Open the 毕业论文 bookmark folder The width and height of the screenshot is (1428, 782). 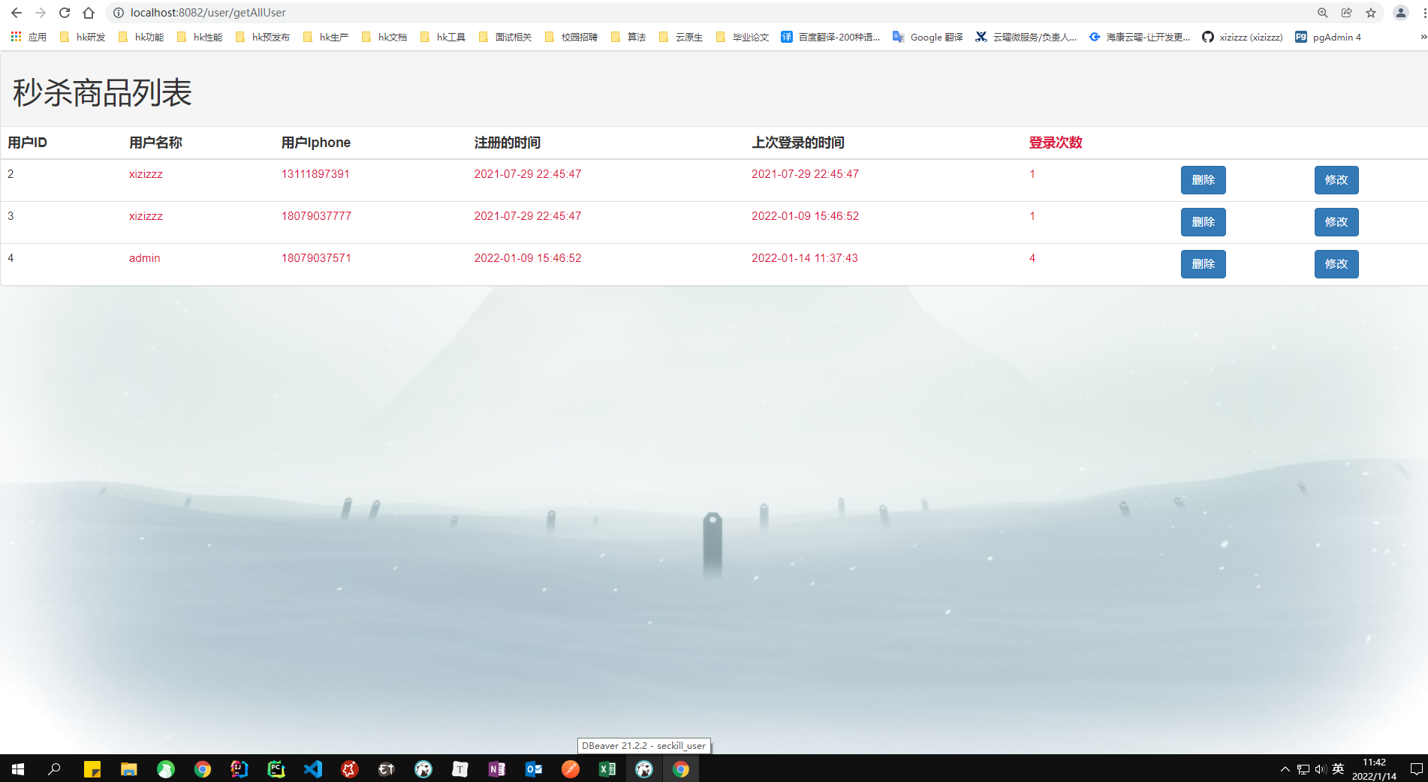pos(743,37)
